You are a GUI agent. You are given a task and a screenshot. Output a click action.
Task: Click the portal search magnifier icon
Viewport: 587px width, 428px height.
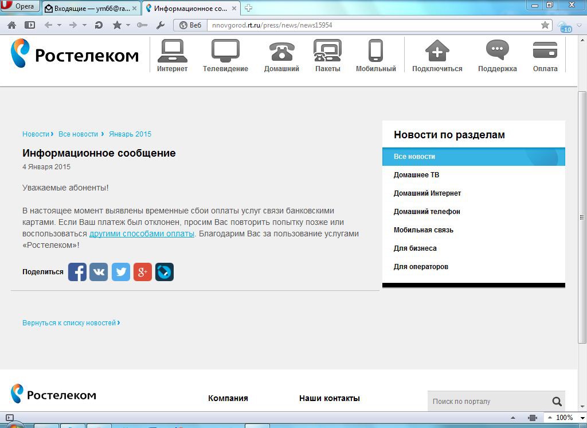tap(557, 402)
